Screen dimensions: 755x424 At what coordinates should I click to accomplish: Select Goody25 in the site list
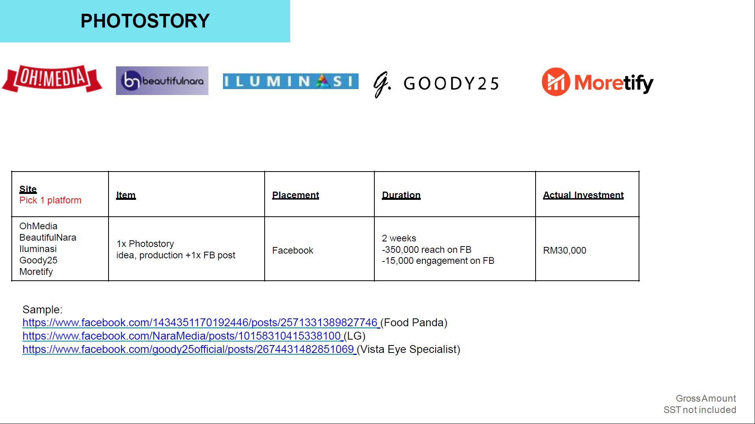(38, 260)
